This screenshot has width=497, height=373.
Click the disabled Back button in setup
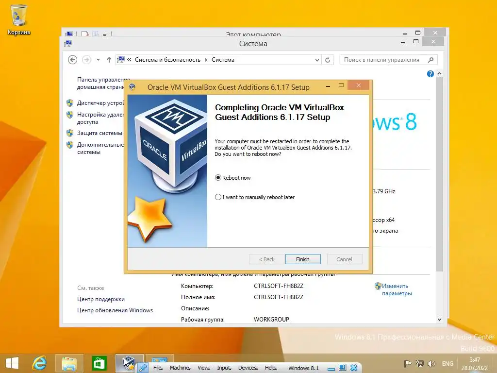pos(266,259)
